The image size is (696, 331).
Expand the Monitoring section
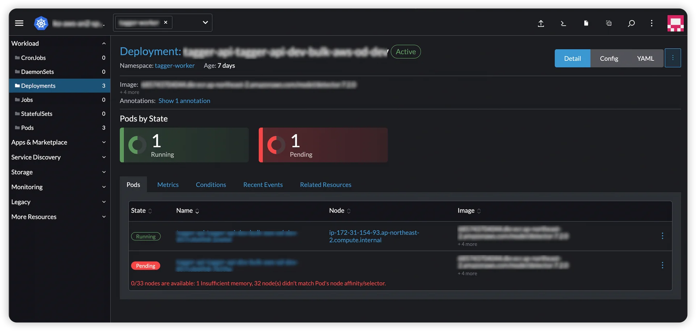click(x=59, y=187)
